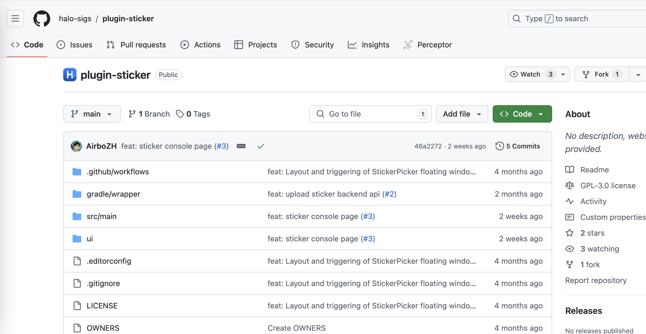Viewport: 646px width, 334px height.
Task: Open the OWNERS file
Action: click(x=103, y=328)
